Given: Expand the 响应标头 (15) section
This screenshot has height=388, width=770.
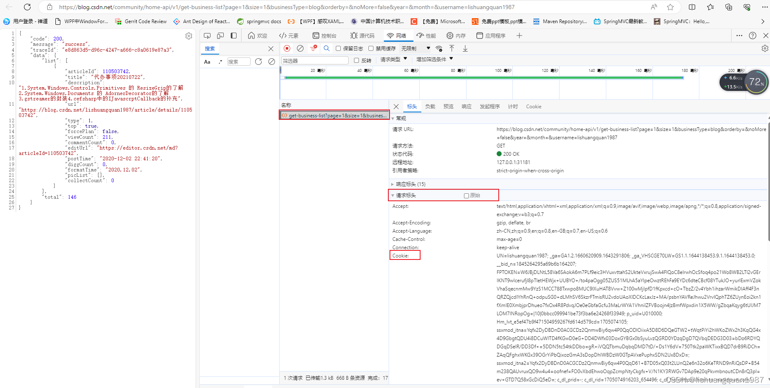Looking at the screenshot, I should [x=410, y=184].
